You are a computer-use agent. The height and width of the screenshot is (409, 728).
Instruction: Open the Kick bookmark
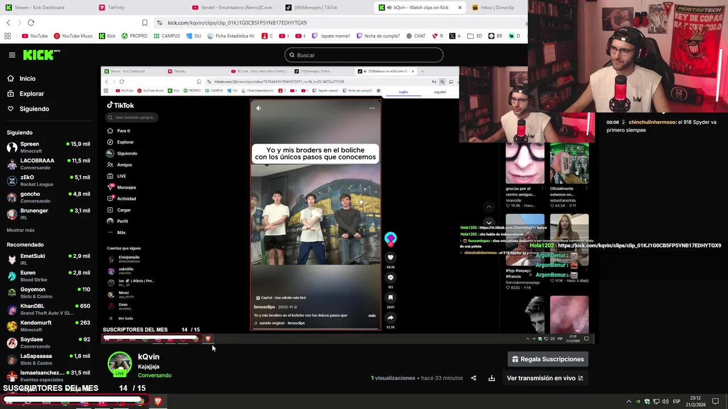click(x=107, y=36)
